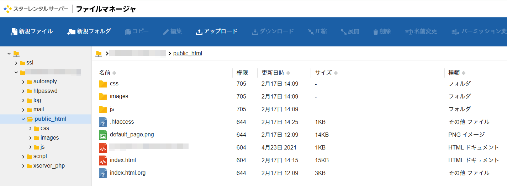Click 14KB size of default_page.png
Viewport: 507px width, 186px height.
[x=322, y=135]
